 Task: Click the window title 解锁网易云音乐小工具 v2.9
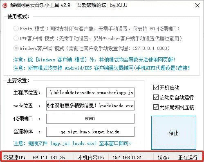click(40, 5)
